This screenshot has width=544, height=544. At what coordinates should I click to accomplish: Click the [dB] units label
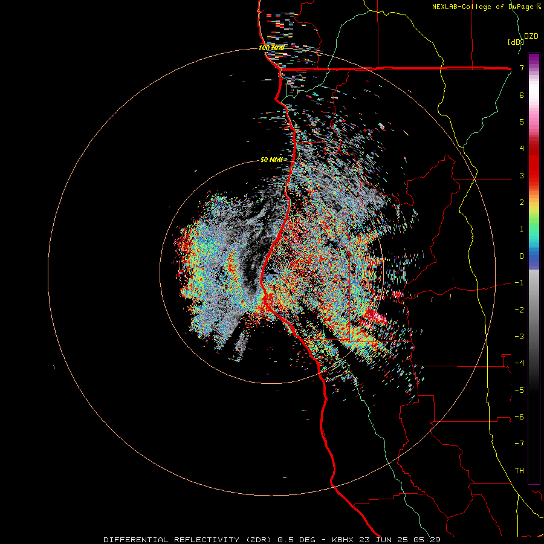tap(516, 42)
